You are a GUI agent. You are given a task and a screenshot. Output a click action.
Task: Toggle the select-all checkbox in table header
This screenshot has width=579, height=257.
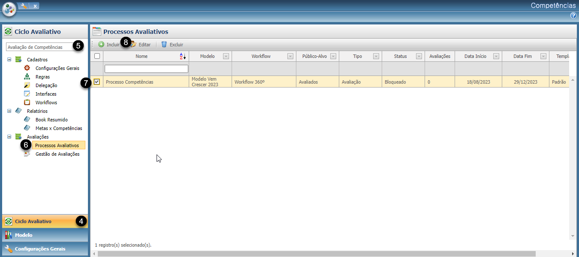pyautogui.click(x=97, y=56)
